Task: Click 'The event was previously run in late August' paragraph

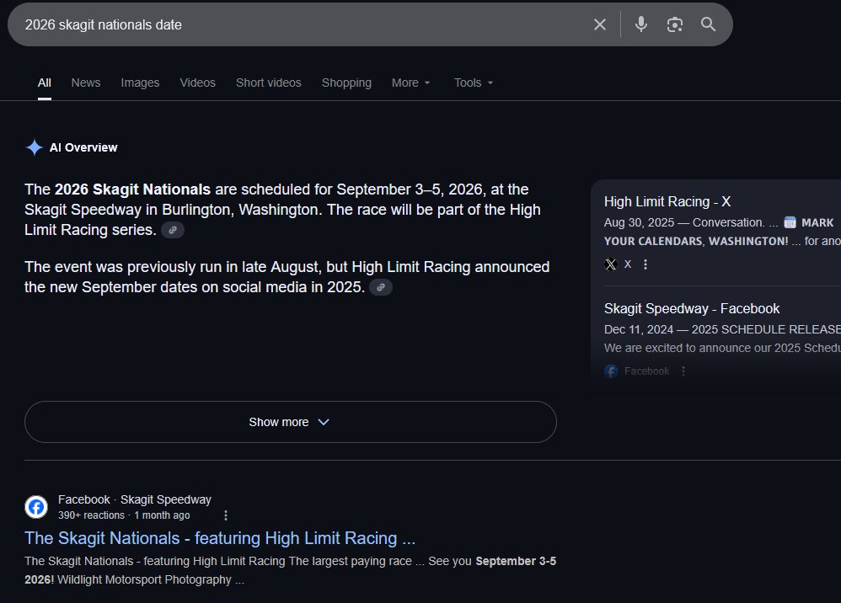Action: click(287, 277)
